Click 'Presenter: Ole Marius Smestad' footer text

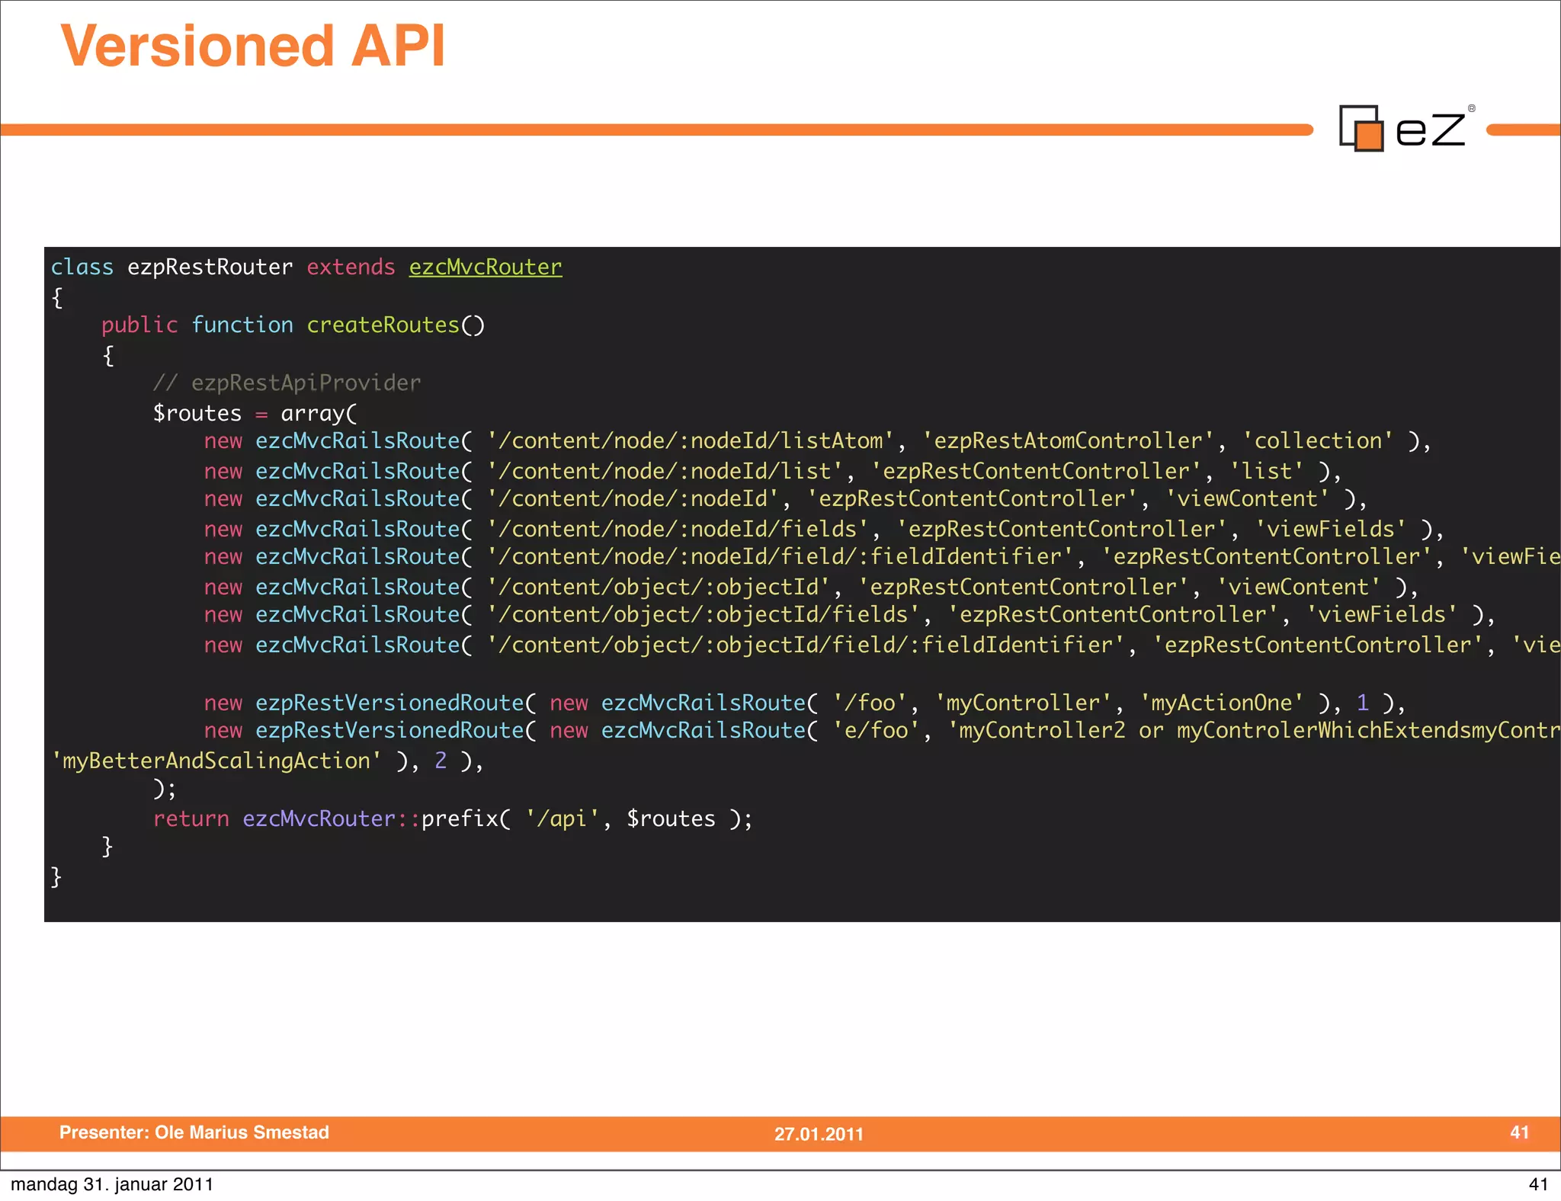click(194, 1132)
